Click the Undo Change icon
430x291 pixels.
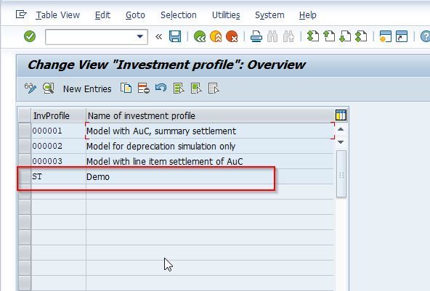pyautogui.click(x=161, y=88)
